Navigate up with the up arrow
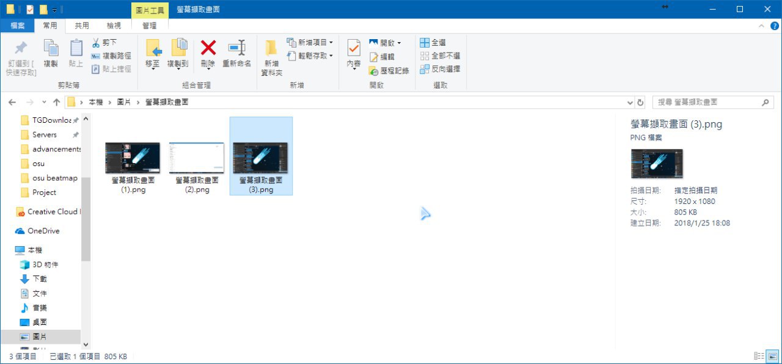This screenshot has width=782, height=364. tap(57, 102)
